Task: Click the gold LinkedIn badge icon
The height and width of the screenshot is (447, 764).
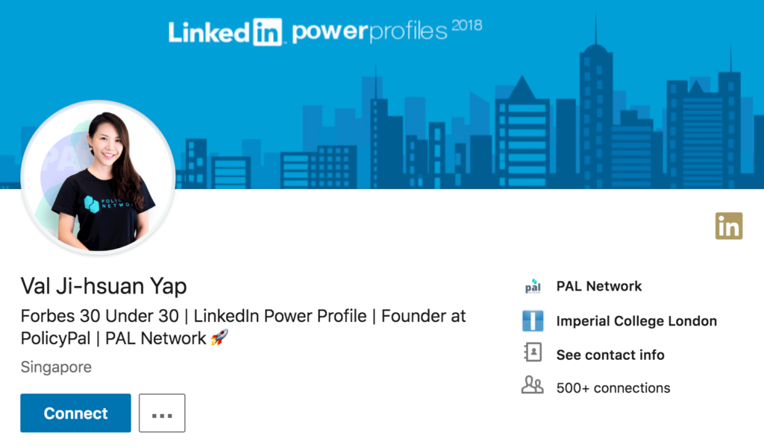Action: pos(729,225)
